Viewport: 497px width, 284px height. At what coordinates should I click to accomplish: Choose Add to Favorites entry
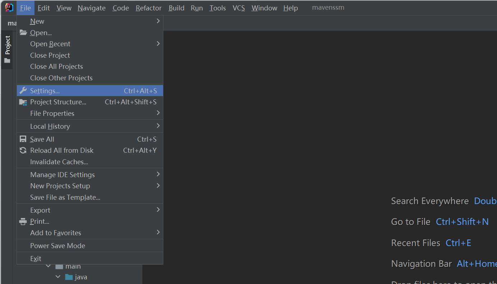90,233
